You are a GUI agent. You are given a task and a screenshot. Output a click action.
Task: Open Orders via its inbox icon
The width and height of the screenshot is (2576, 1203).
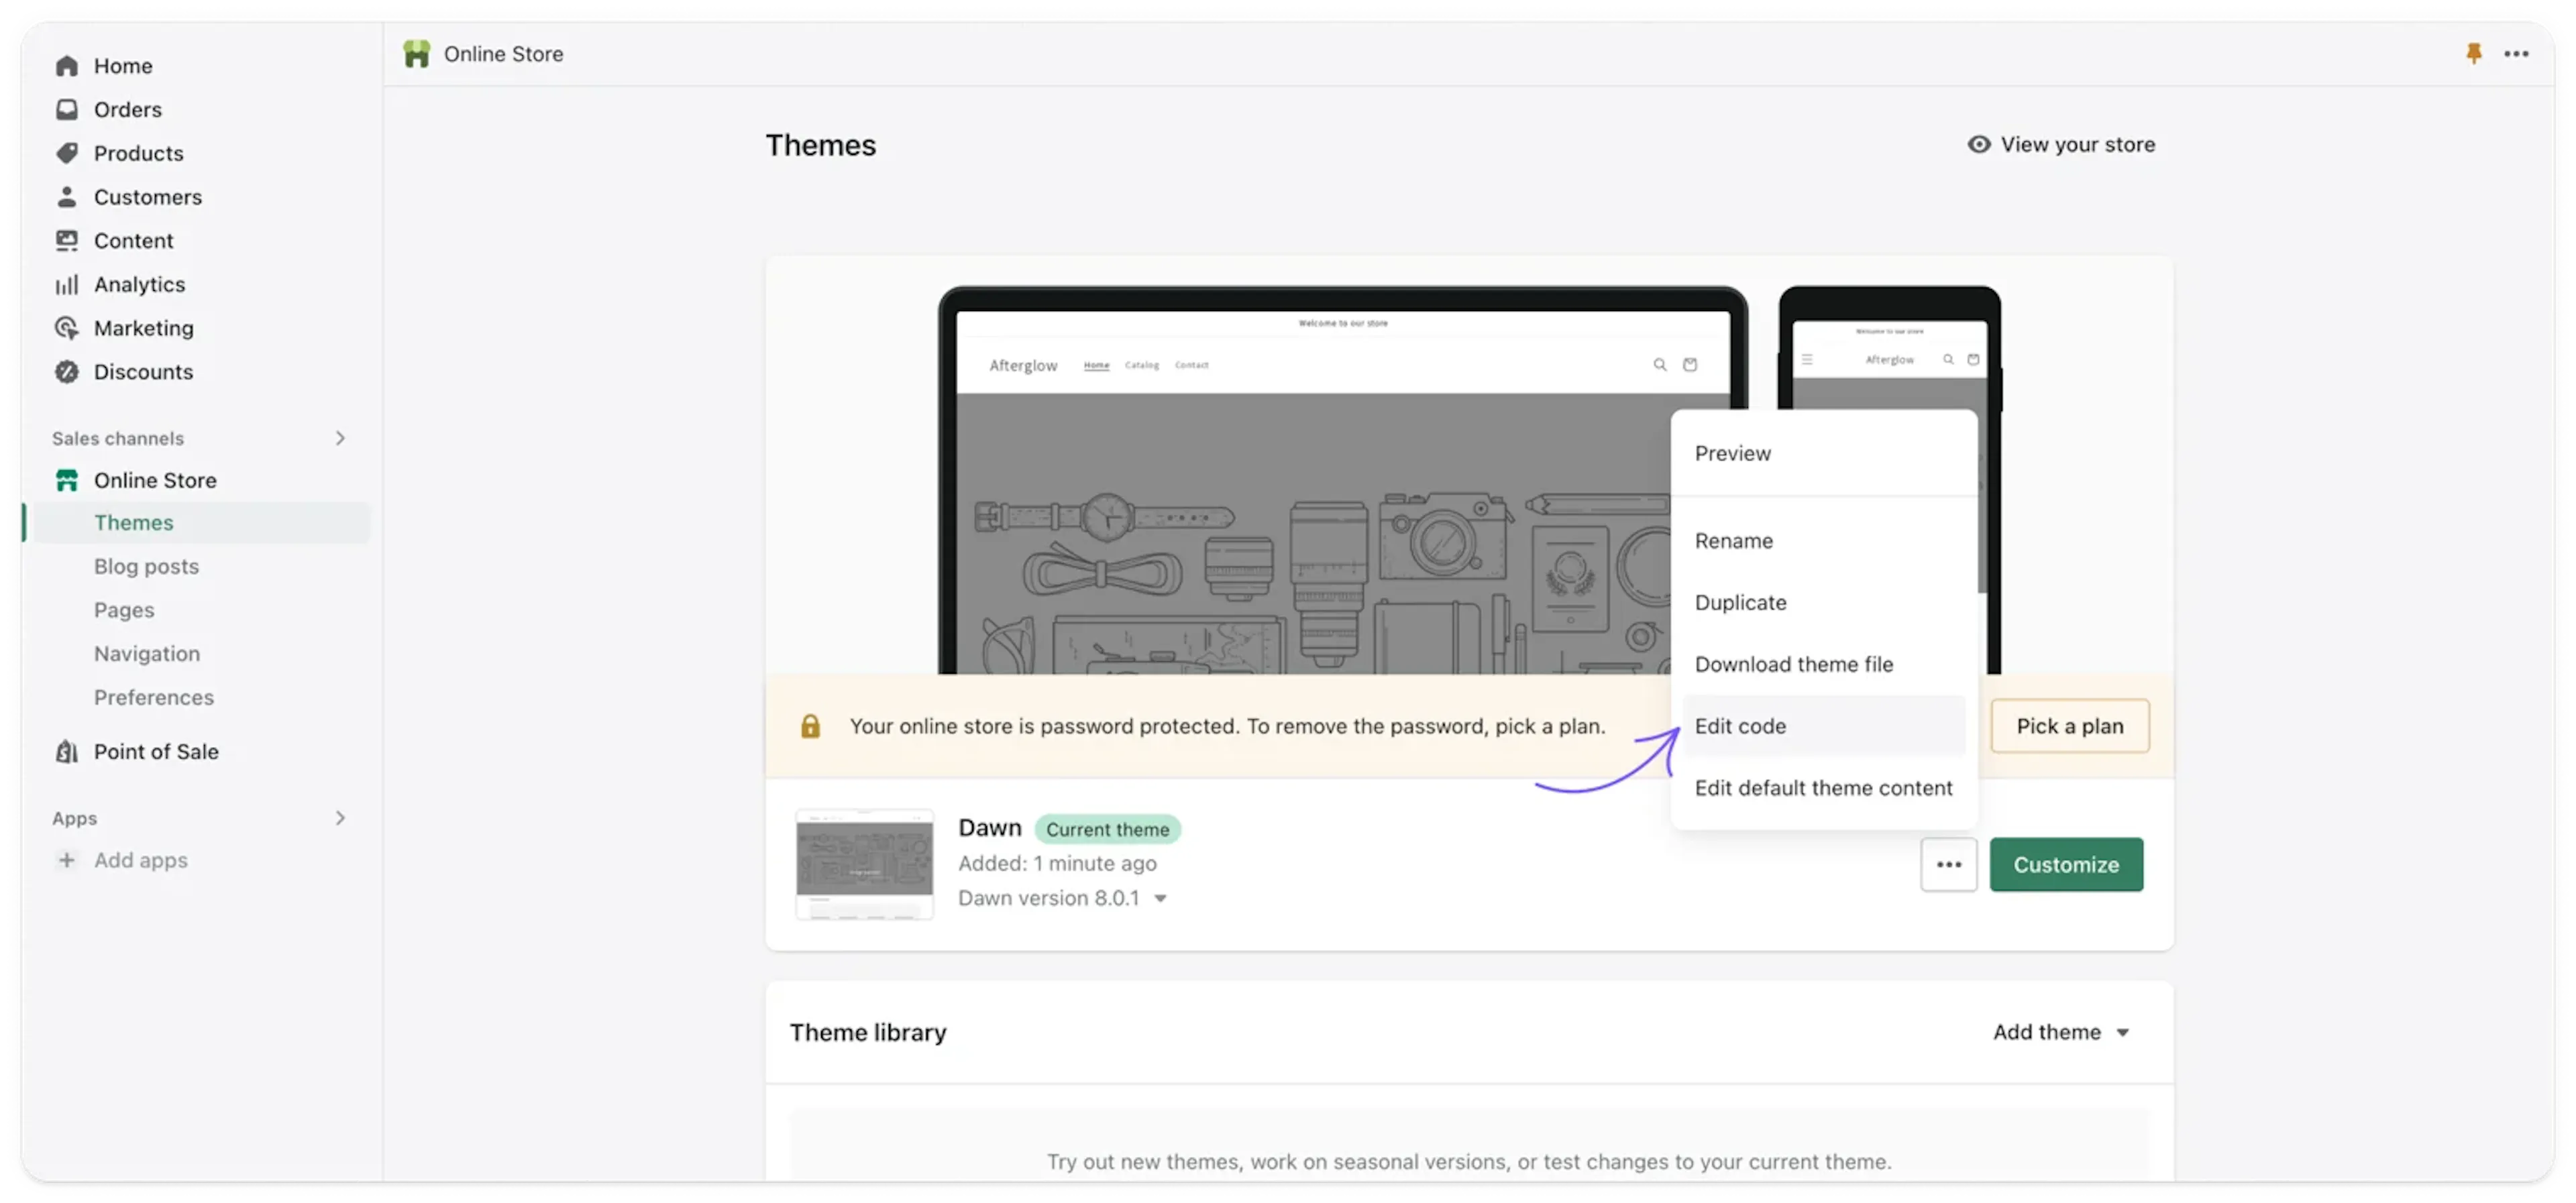(67, 110)
